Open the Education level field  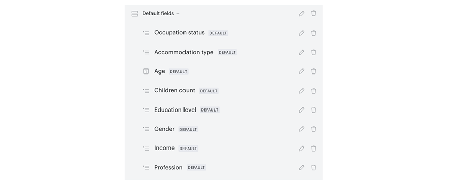[x=175, y=110]
